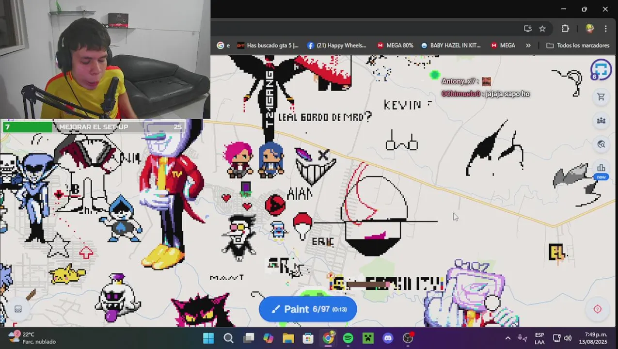Open the '(21) Happy Wheels' bookmark
The image size is (618, 349).
pos(337,45)
